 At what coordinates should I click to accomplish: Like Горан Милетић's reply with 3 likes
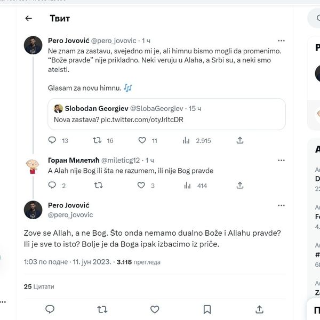click(142, 186)
